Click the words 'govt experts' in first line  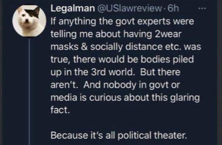pyautogui.click(x=143, y=22)
